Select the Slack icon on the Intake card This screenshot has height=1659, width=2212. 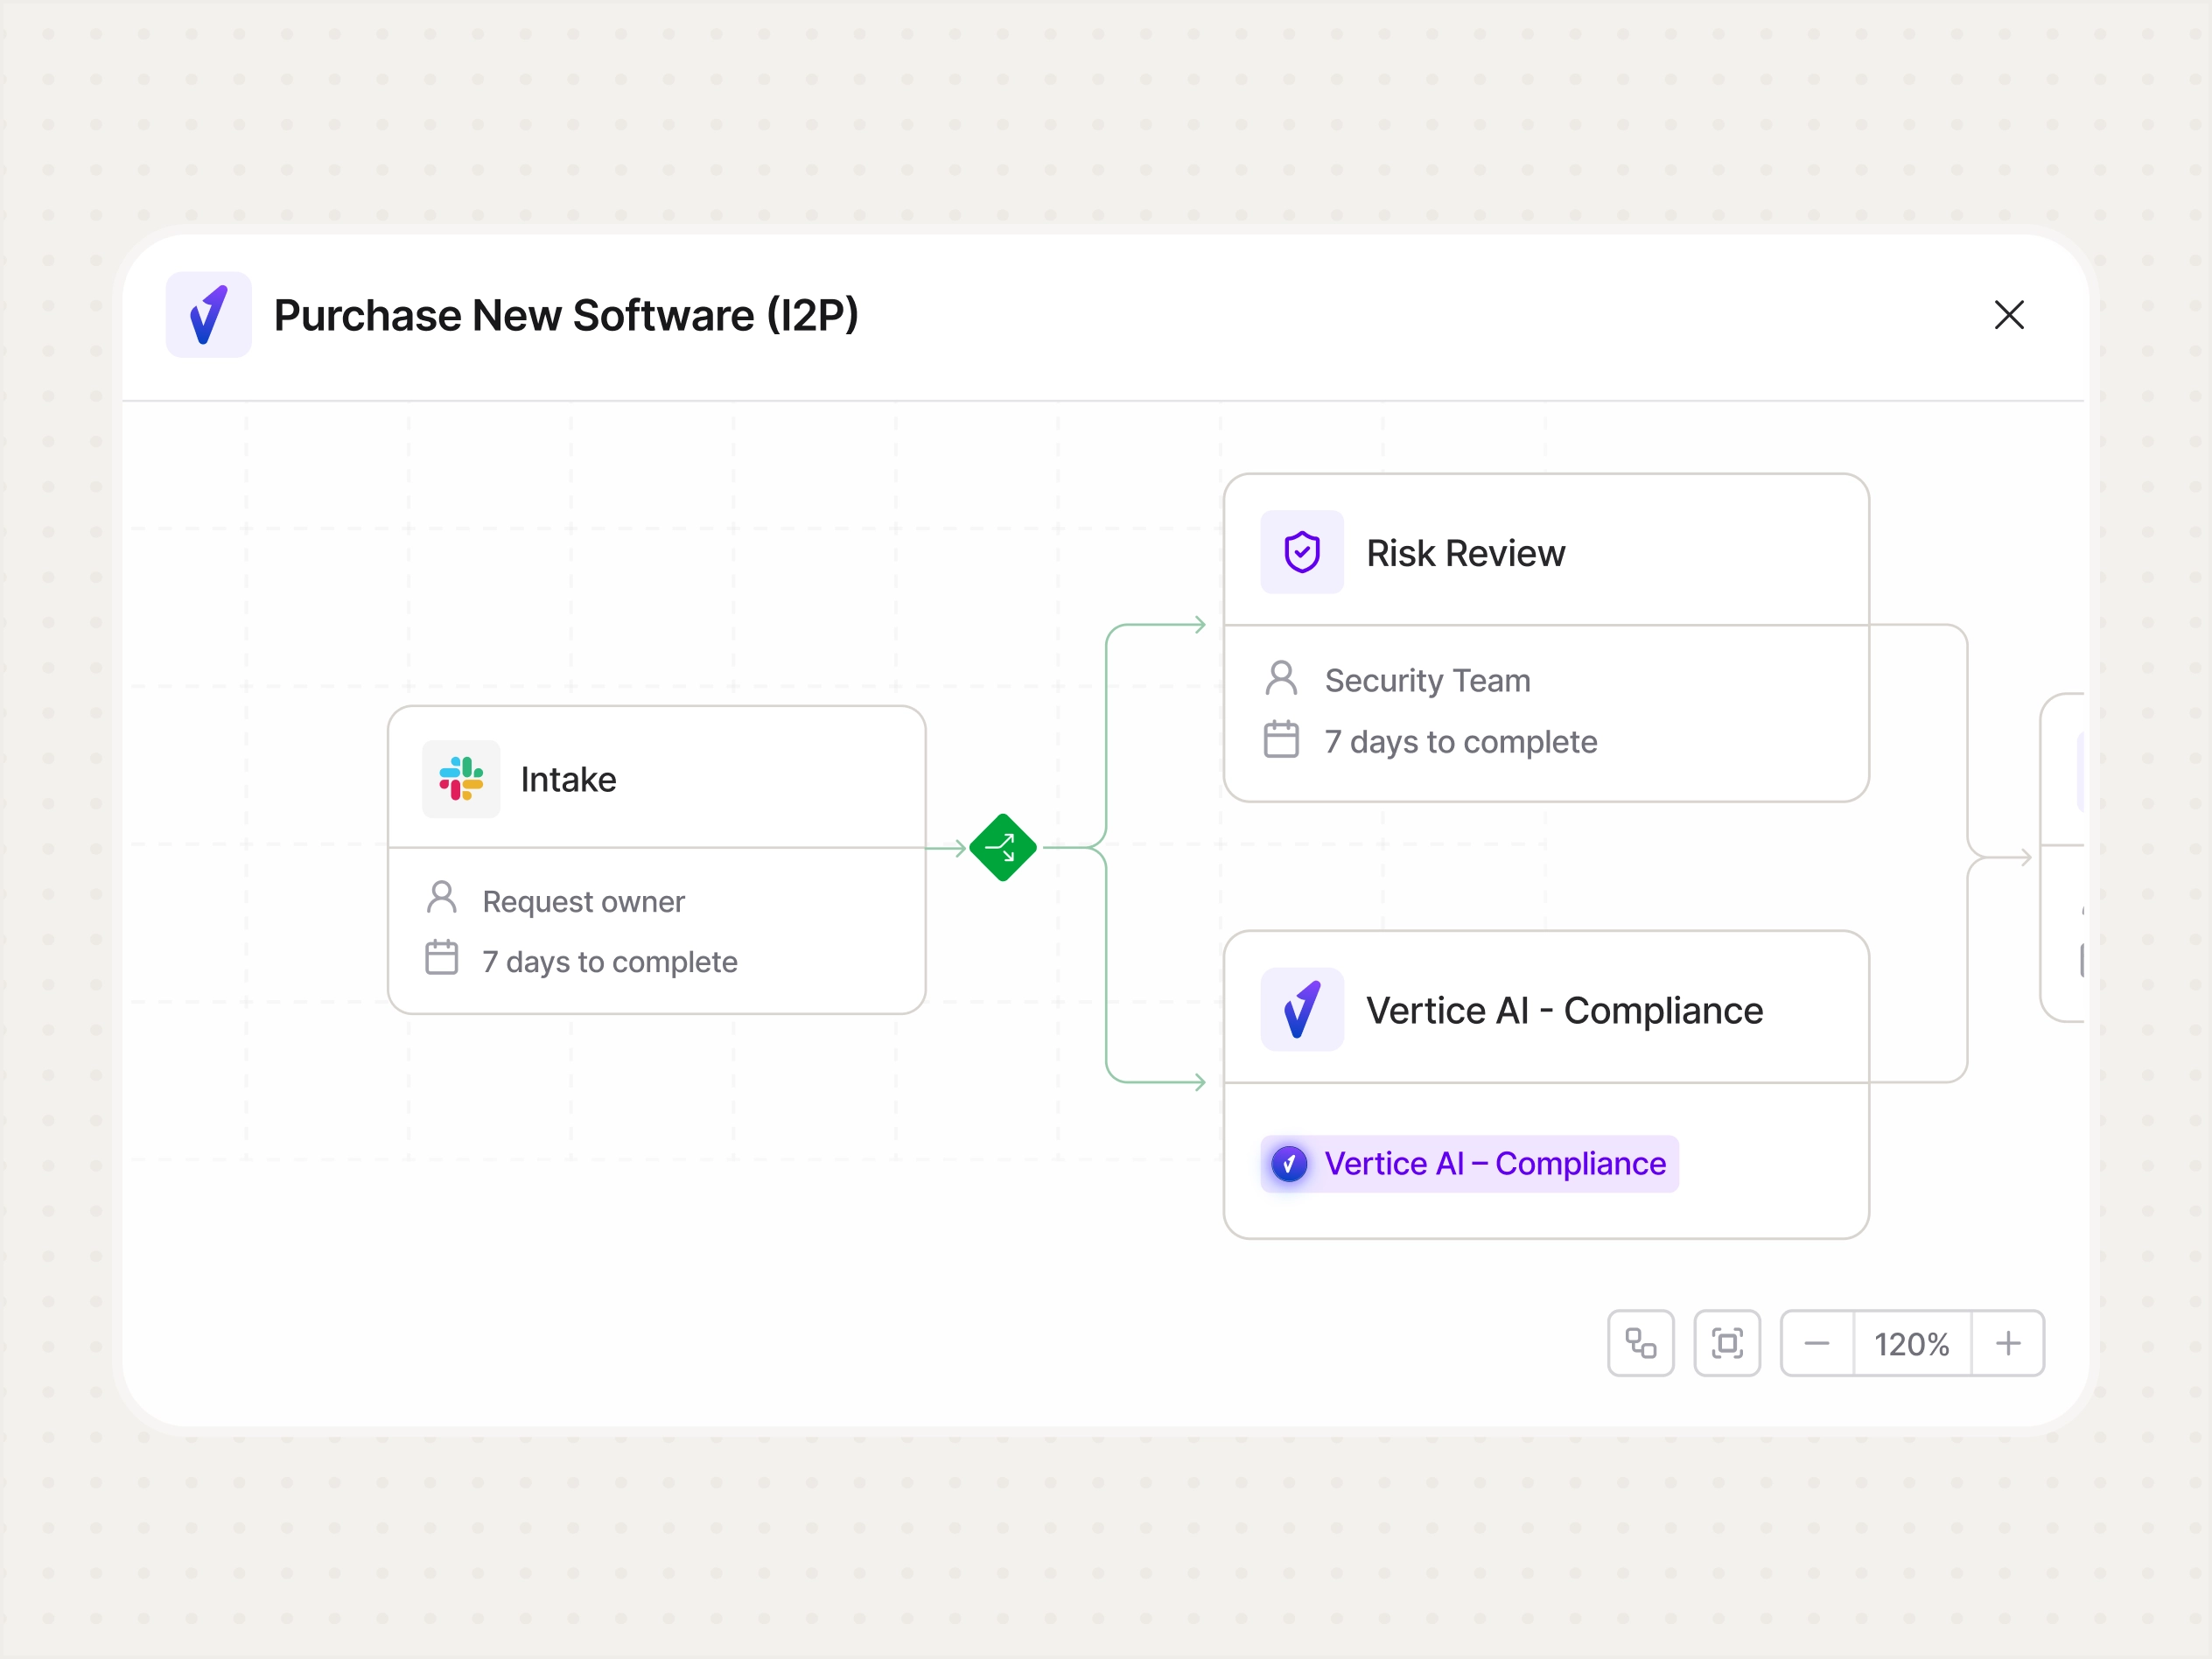pos(461,779)
